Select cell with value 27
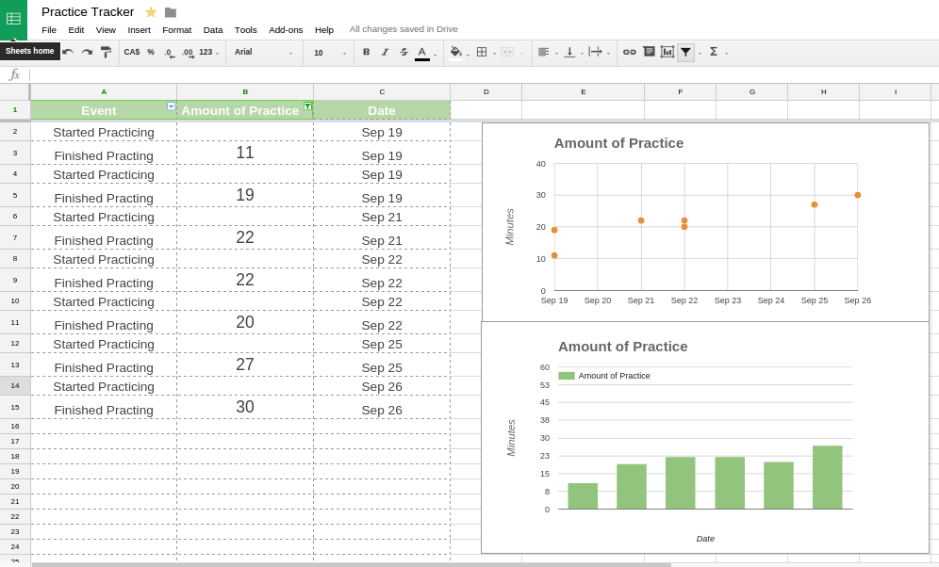 [x=245, y=364]
